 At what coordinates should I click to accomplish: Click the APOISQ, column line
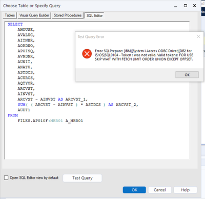(x=26, y=51)
